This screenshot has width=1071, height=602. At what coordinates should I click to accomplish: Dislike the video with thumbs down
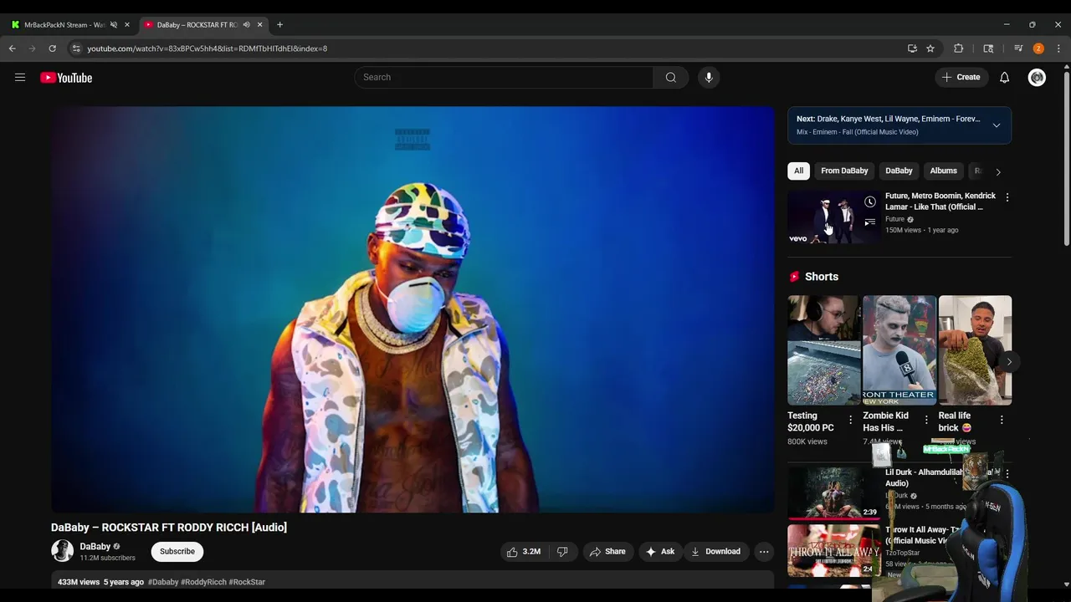(562, 552)
